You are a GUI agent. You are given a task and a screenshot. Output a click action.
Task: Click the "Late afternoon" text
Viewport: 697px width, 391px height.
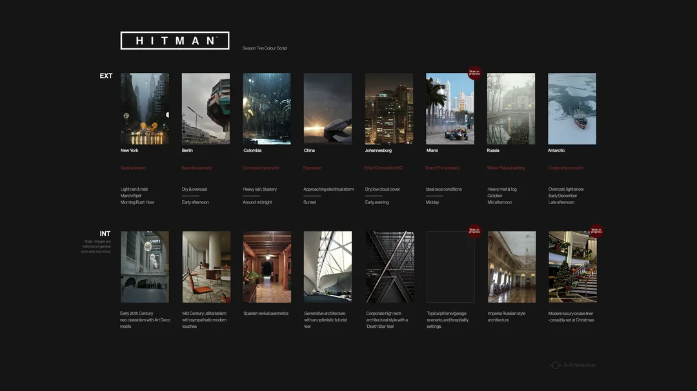561,202
